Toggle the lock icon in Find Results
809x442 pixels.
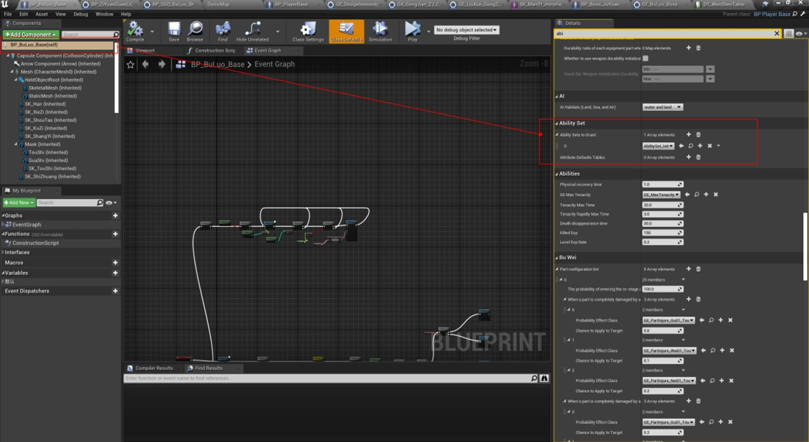coord(544,379)
